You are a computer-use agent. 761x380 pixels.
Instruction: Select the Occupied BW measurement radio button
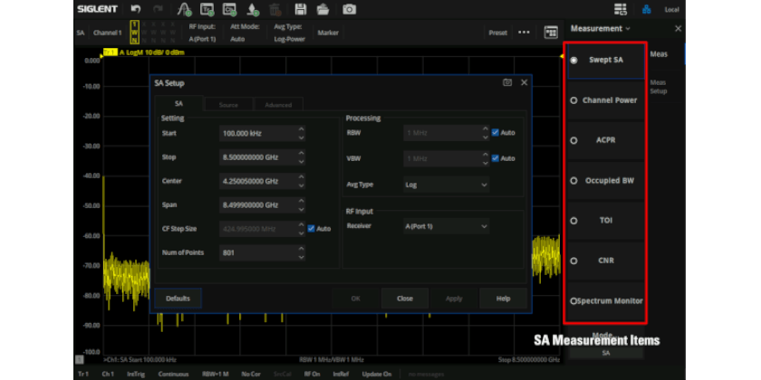coord(574,181)
